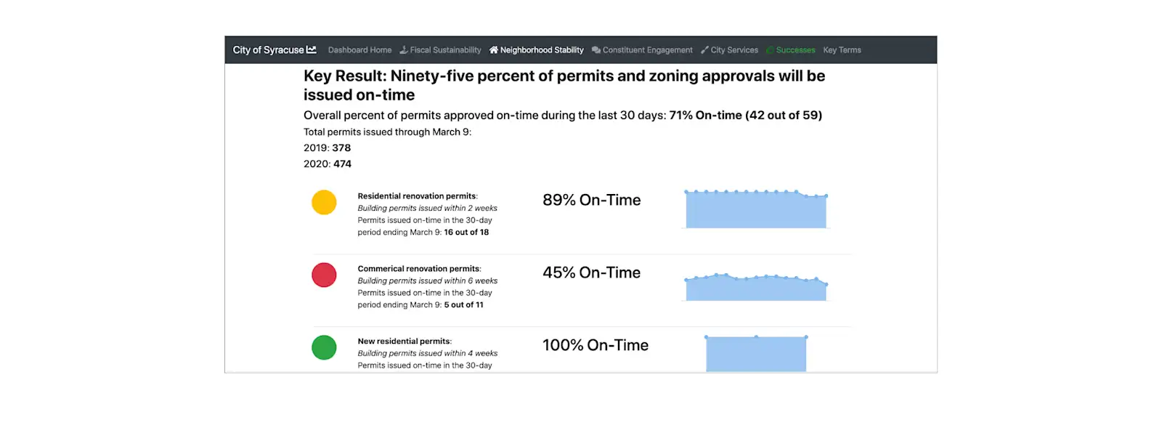
Task: Click the 'Total permits issued through March 9' line
Action: (388, 132)
